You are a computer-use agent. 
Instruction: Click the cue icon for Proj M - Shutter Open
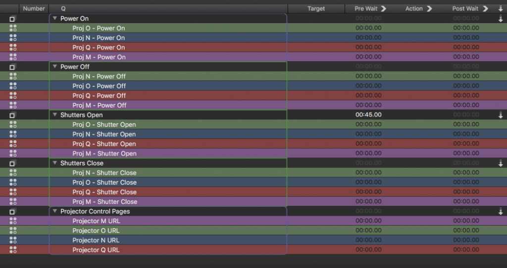click(x=13, y=153)
